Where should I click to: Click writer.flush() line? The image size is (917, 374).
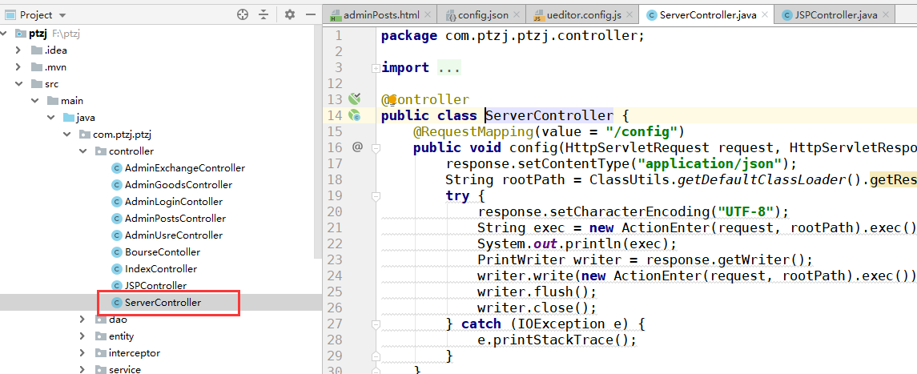(x=537, y=291)
